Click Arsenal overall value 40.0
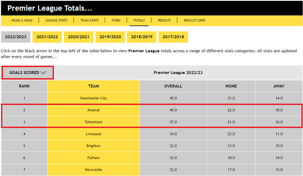 point(173,110)
